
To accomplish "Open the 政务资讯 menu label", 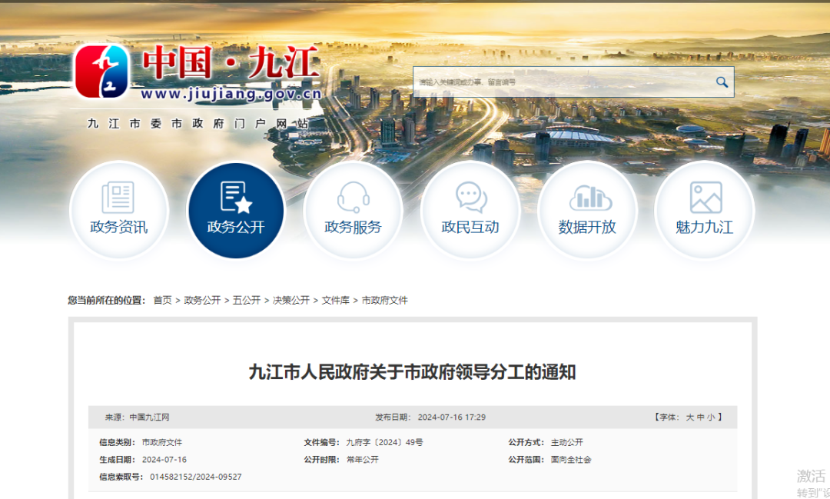I will click(118, 228).
